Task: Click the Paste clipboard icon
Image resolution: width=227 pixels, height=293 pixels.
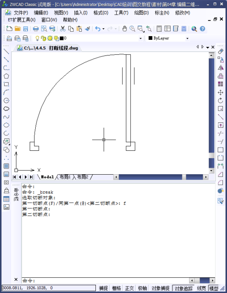Action: pyautogui.click(x=79, y=29)
